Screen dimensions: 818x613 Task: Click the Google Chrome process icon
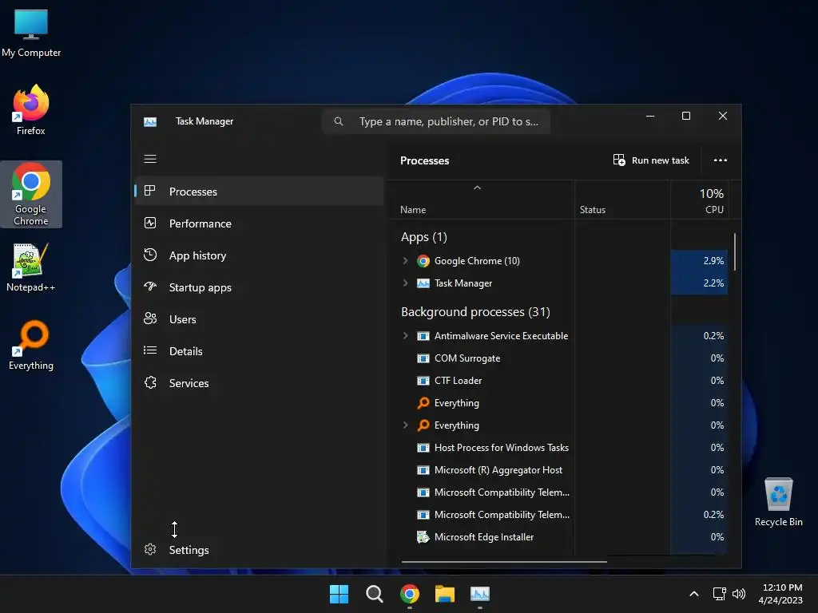tap(423, 261)
